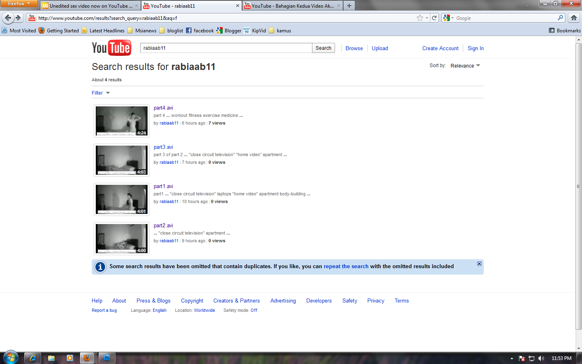Open the Latest Headlines feed bookmark
The width and height of the screenshot is (582, 364).
coord(103,30)
